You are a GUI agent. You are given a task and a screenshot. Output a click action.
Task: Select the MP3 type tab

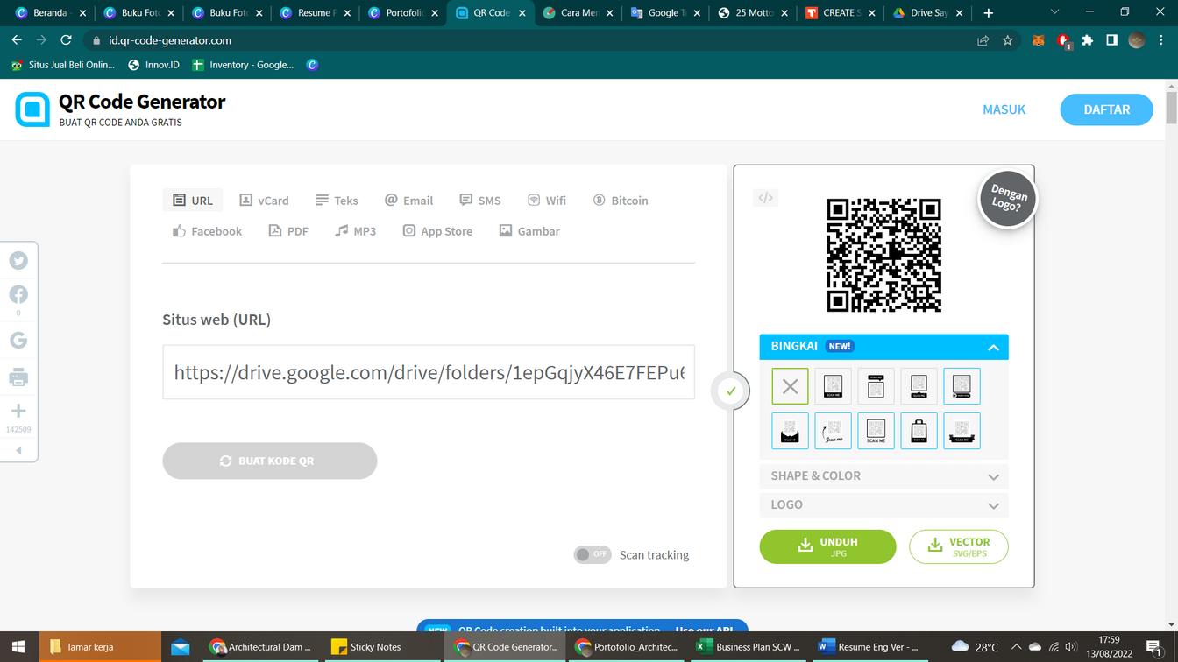(x=355, y=231)
